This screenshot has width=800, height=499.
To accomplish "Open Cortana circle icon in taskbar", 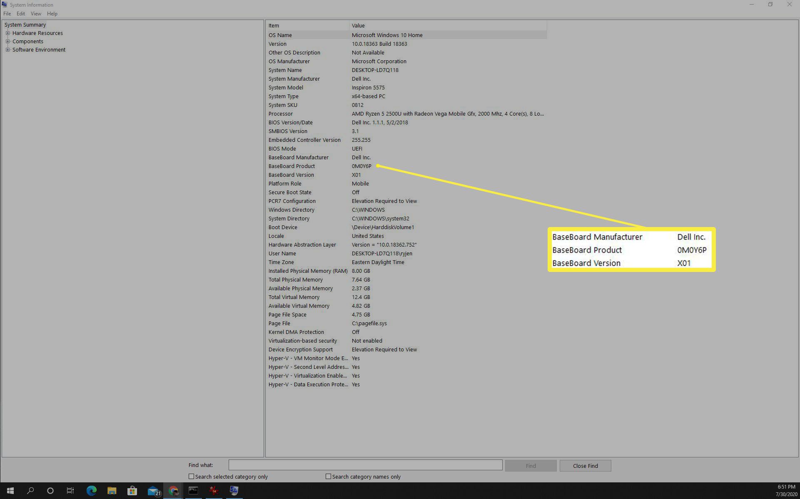I will pos(50,491).
